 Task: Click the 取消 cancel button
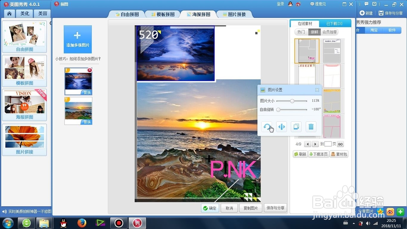(x=229, y=208)
